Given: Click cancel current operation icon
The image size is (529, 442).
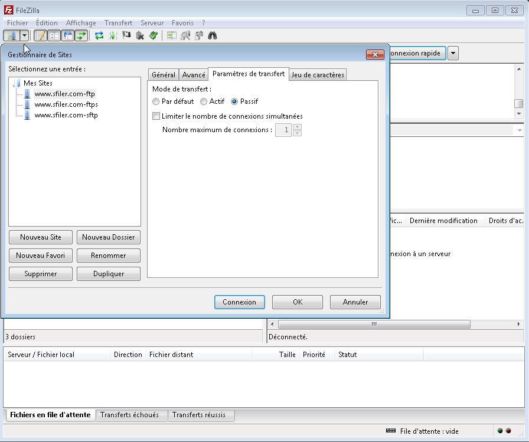Looking at the screenshot, I should click(x=126, y=35).
